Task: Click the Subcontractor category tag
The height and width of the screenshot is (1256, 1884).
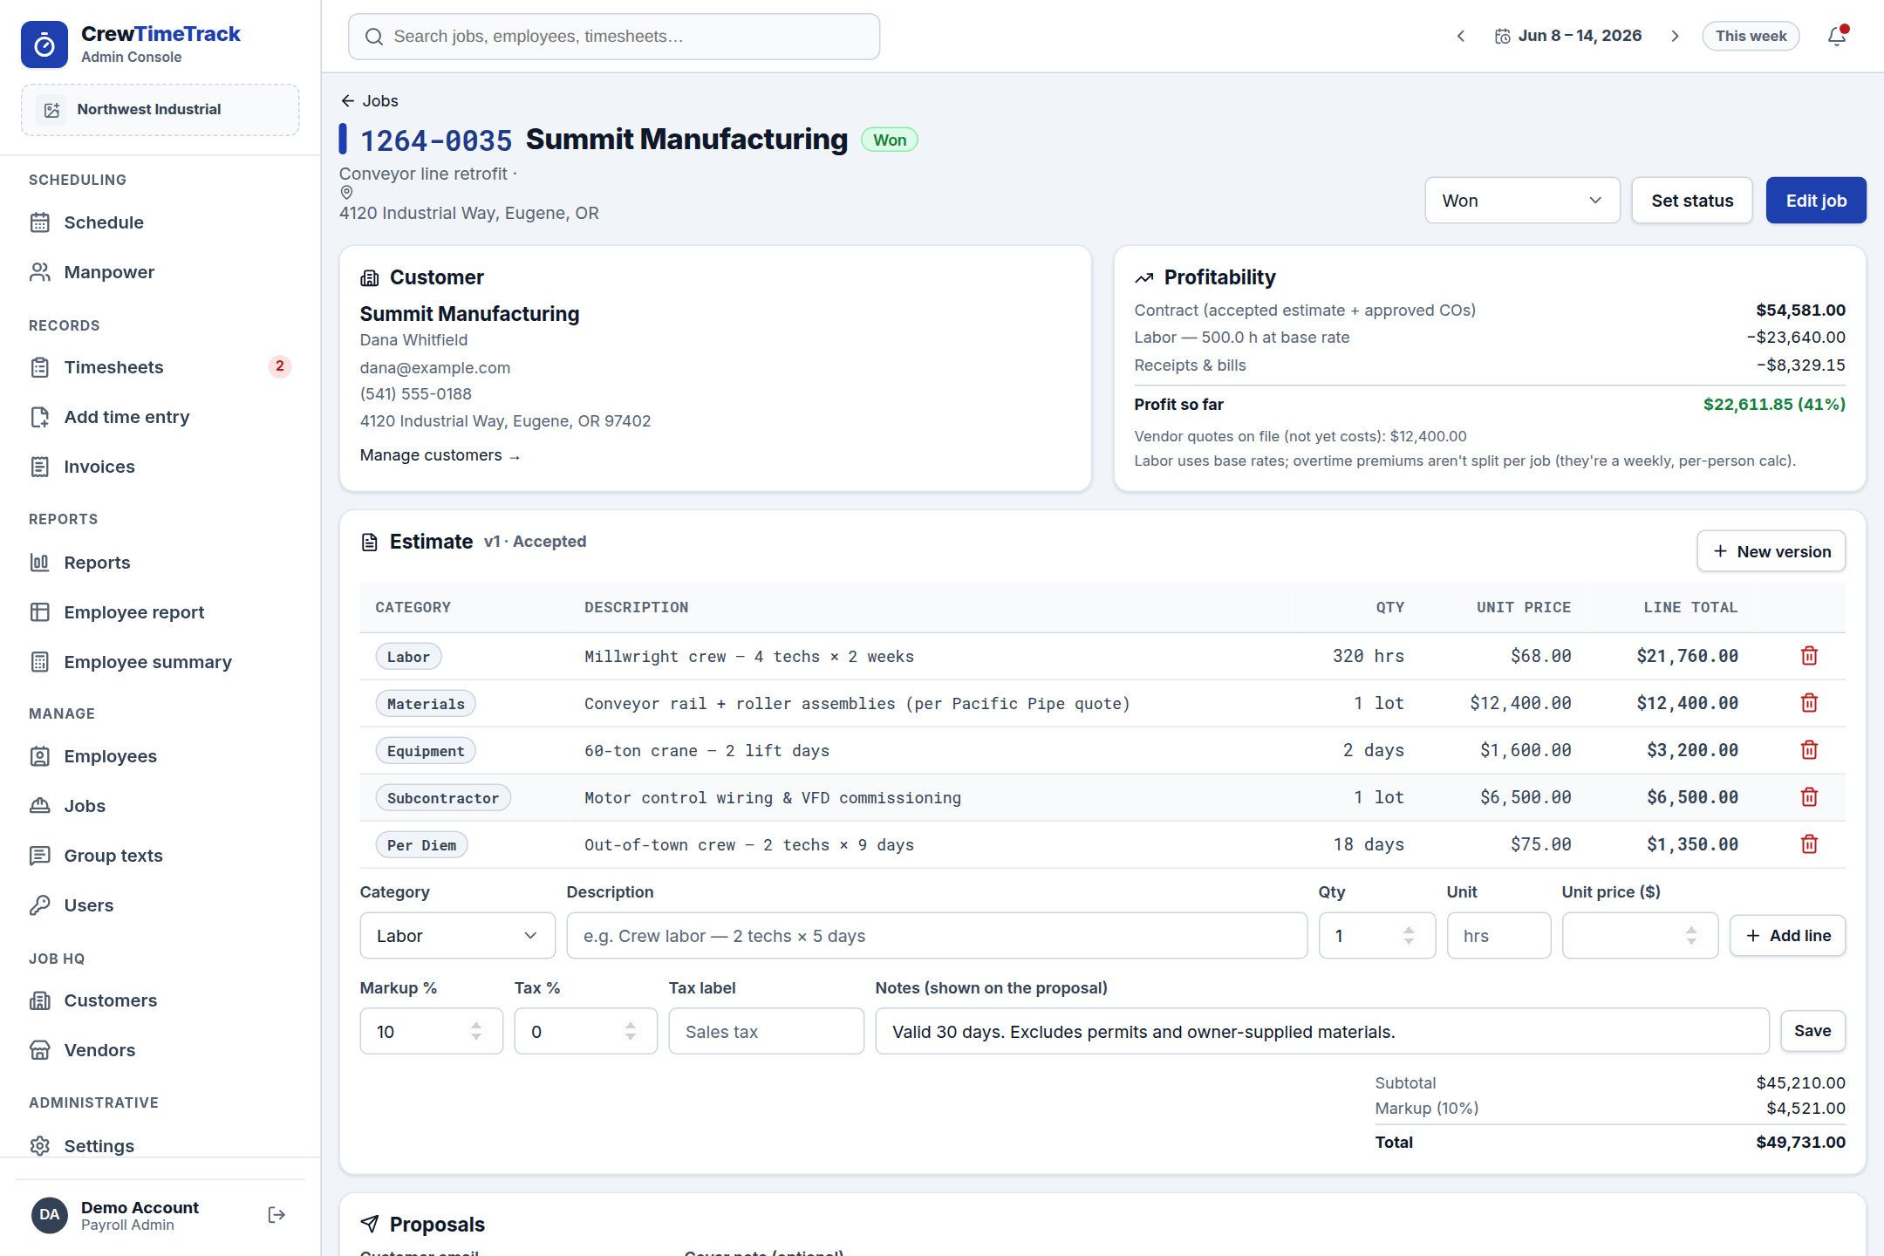Action: click(x=443, y=798)
